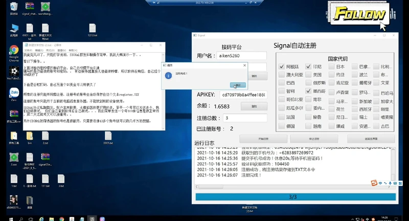Open This PC desktop icon

coord(14,30)
